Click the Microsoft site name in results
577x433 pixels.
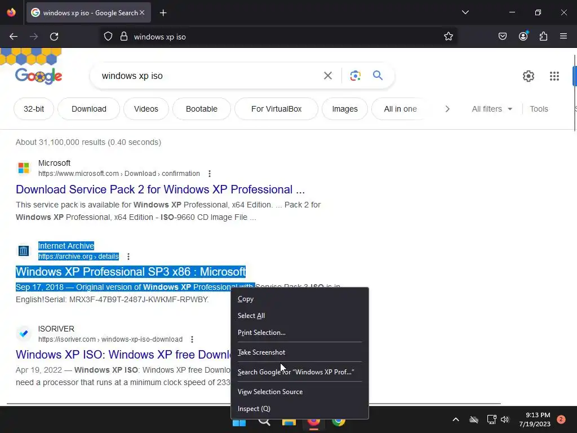click(x=54, y=163)
